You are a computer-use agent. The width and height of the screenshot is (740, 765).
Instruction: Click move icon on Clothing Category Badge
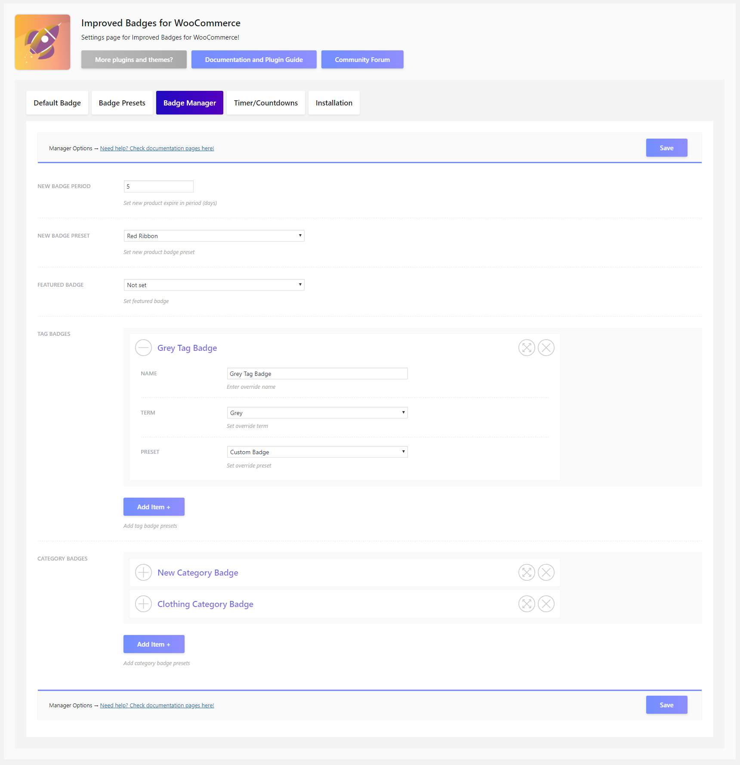point(527,604)
